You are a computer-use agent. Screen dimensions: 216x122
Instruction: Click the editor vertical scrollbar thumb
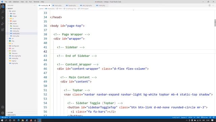tap(215, 23)
